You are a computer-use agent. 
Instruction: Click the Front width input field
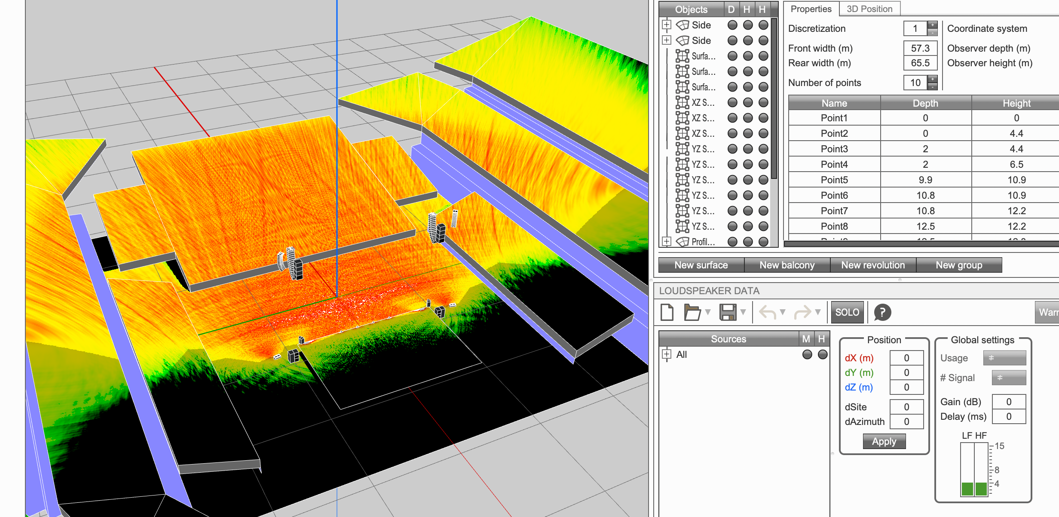920,48
